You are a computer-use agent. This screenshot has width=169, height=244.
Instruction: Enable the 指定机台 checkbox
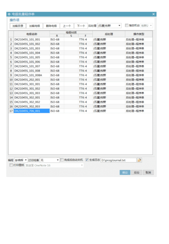(127, 25)
